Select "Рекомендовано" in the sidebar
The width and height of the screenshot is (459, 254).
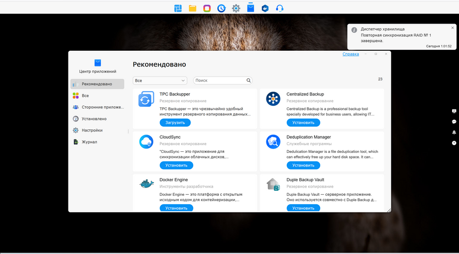tap(97, 84)
